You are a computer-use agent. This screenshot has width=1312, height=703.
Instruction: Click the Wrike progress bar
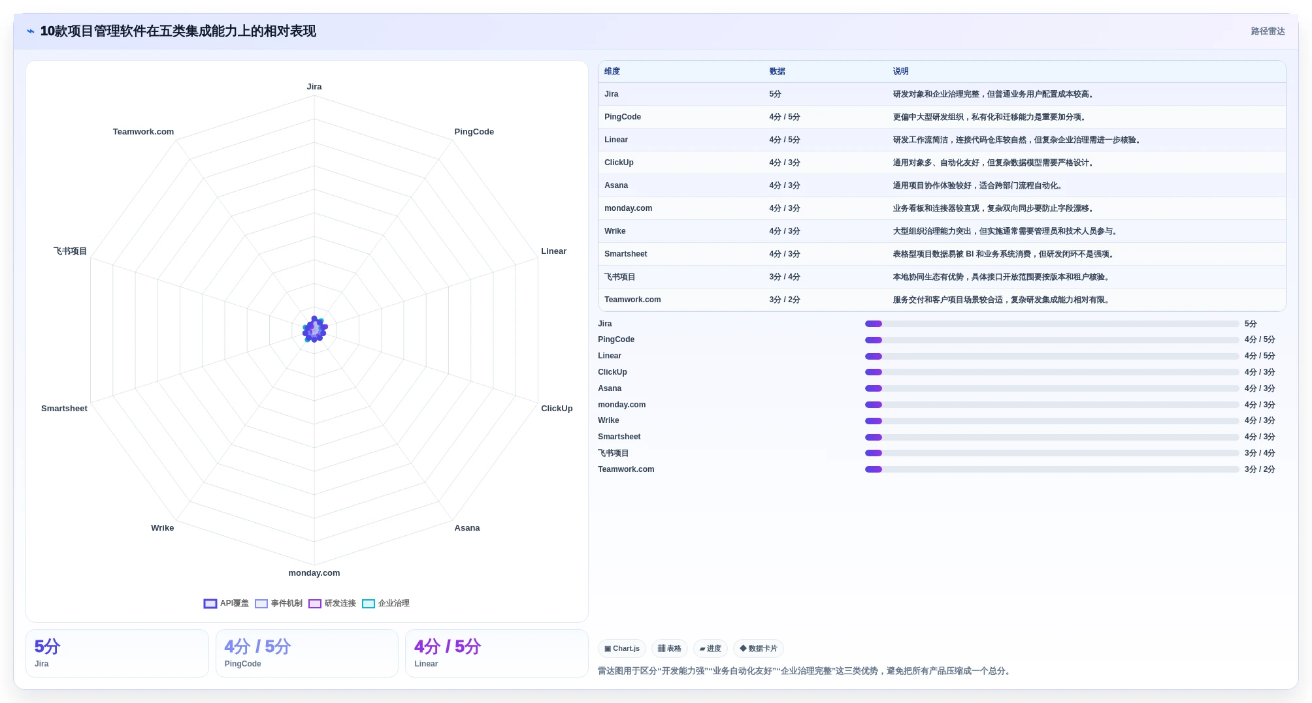1052,421
